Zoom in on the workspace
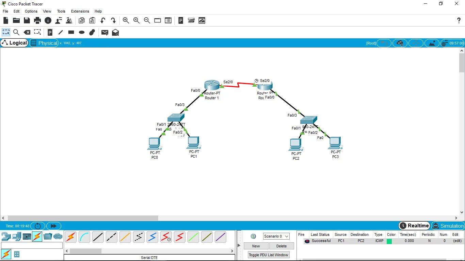The width and height of the screenshot is (465, 261). click(x=126, y=20)
